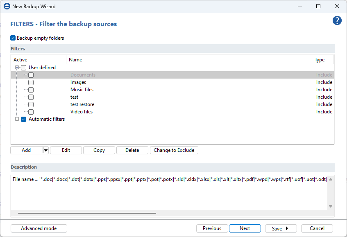Enable the Images filter checkbox
Screen dimensions: 347x237
31,82
